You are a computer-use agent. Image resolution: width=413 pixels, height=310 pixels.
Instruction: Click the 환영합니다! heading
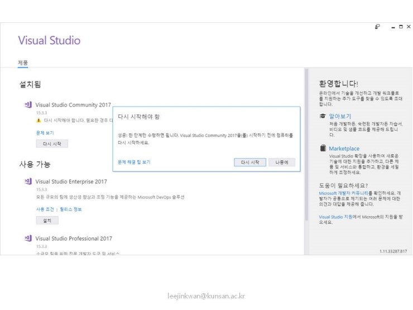pyautogui.click(x=338, y=84)
